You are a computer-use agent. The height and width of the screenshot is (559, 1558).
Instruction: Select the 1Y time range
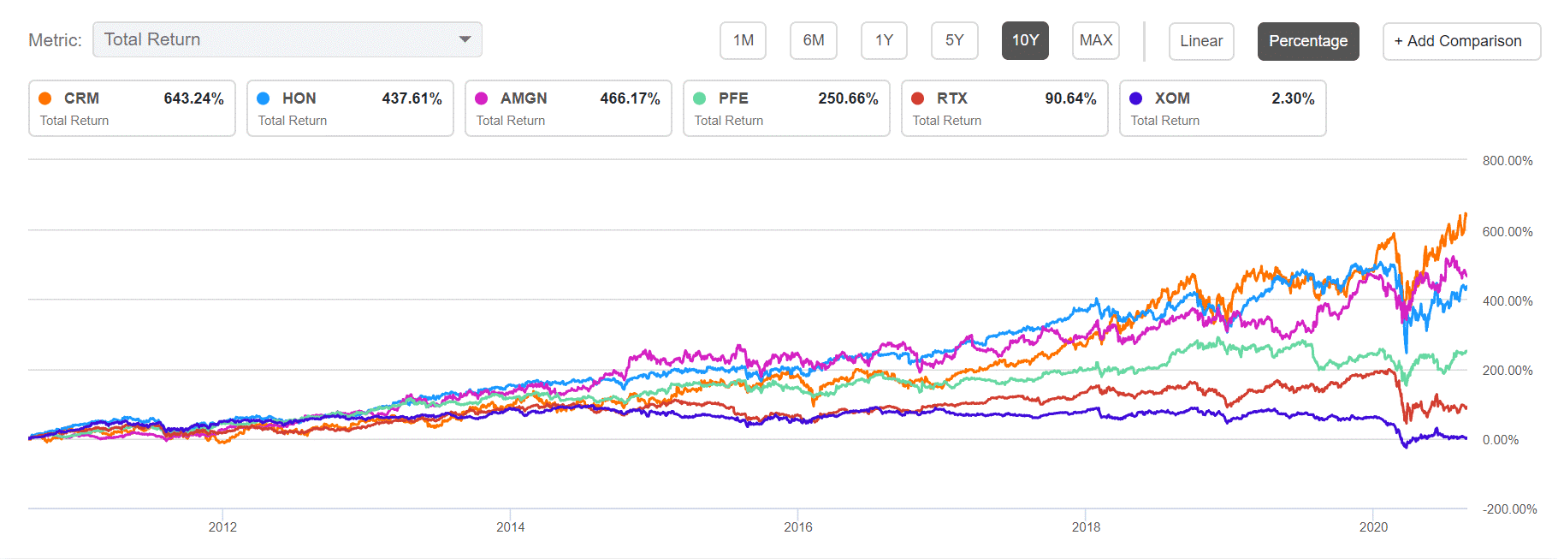point(884,41)
